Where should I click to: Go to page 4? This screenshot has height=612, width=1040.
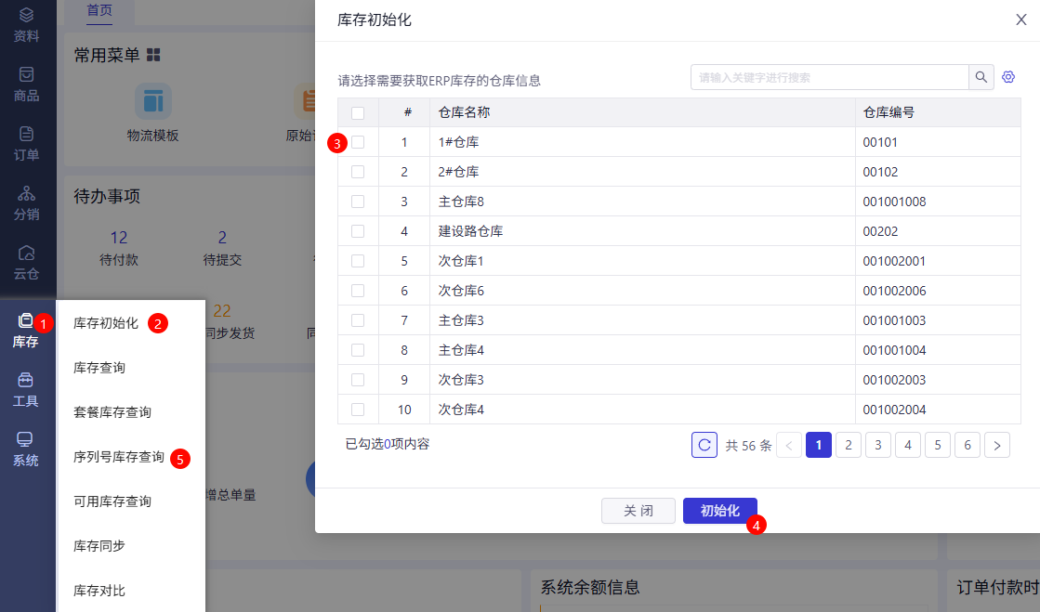[x=908, y=445]
